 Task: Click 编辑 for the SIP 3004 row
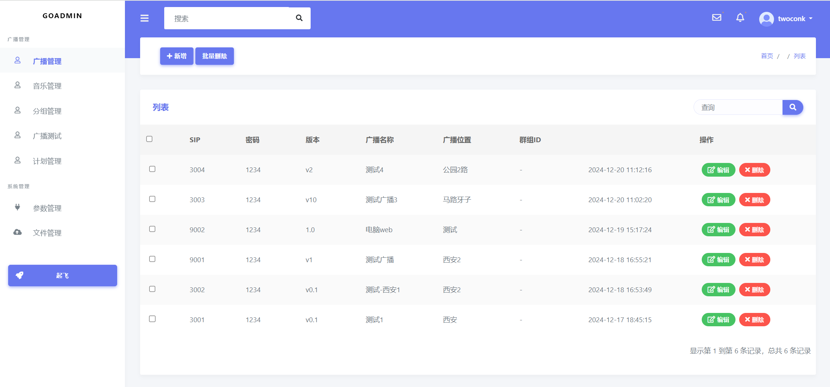(x=718, y=170)
